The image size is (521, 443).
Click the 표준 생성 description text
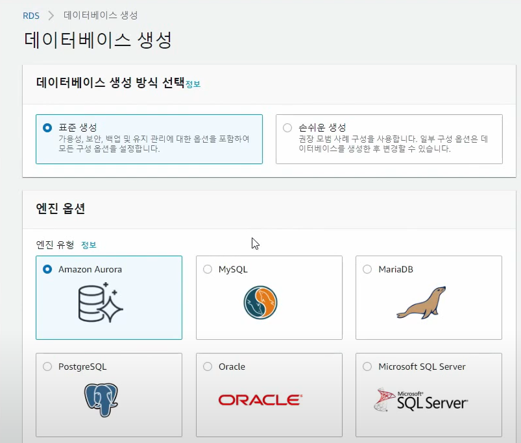154,143
